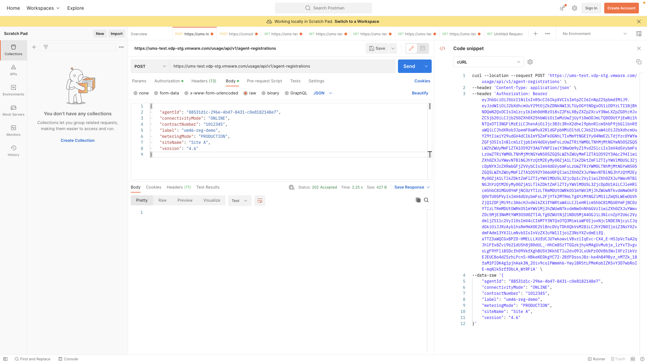This screenshot has width=647, height=363.
Task: Open the cURL language dropdown
Action: [488, 62]
